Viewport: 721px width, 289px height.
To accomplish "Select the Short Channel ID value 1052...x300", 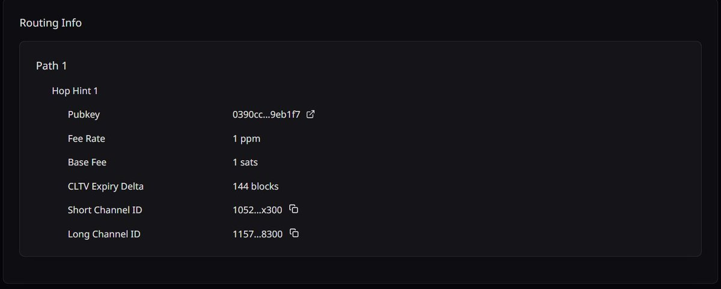I will [257, 210].
